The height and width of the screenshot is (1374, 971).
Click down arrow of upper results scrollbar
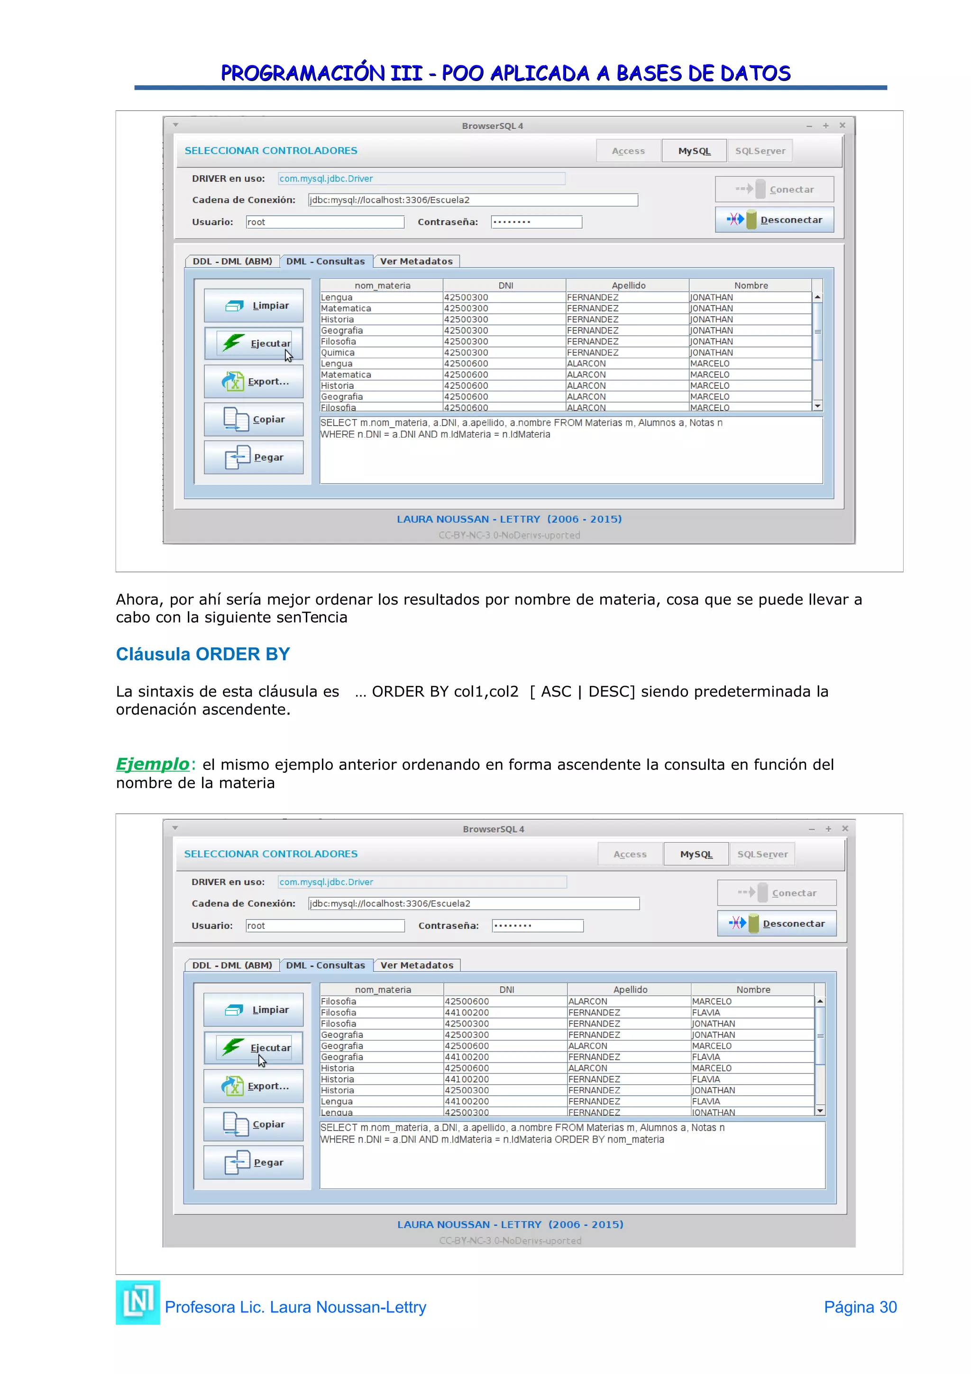817,406
